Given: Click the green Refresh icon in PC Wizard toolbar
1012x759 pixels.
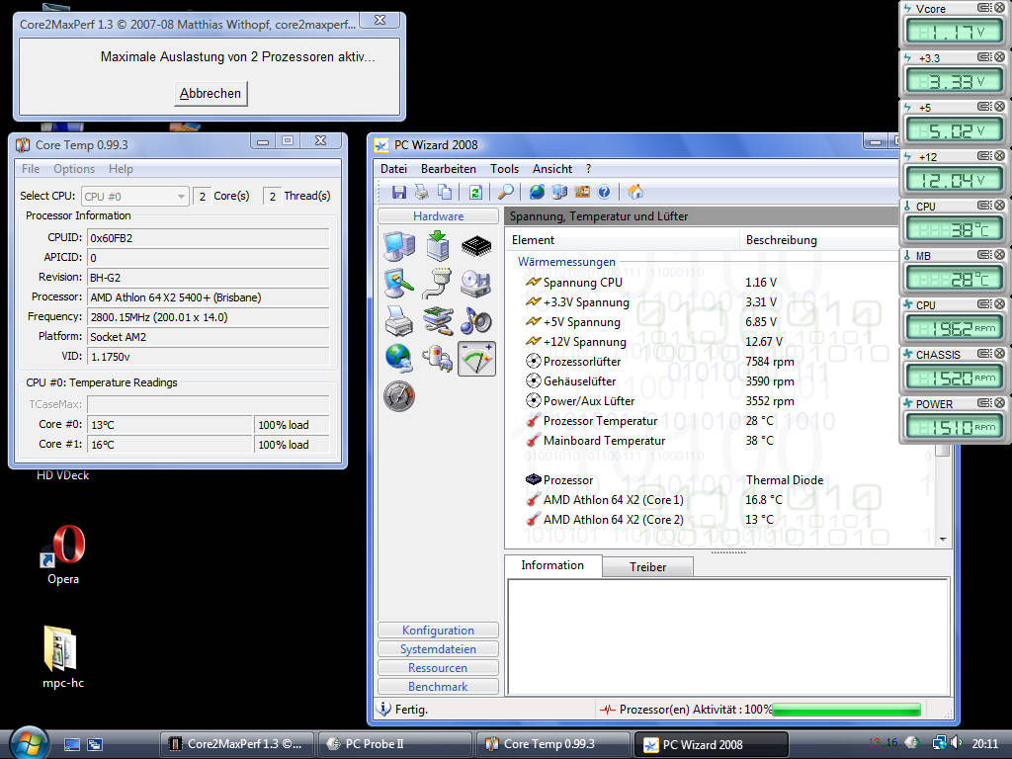Looking at the screenshot, I should [475, 192].
